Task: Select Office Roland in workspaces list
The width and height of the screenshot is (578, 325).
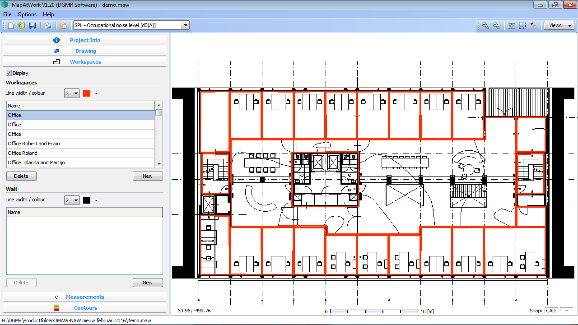Action: point(23,153)
